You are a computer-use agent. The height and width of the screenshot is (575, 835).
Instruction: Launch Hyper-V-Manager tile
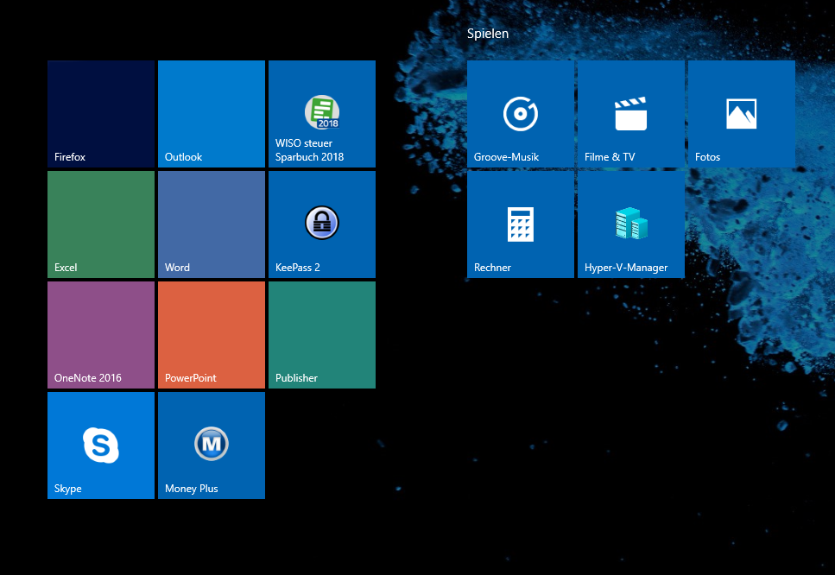pos(631,224)
